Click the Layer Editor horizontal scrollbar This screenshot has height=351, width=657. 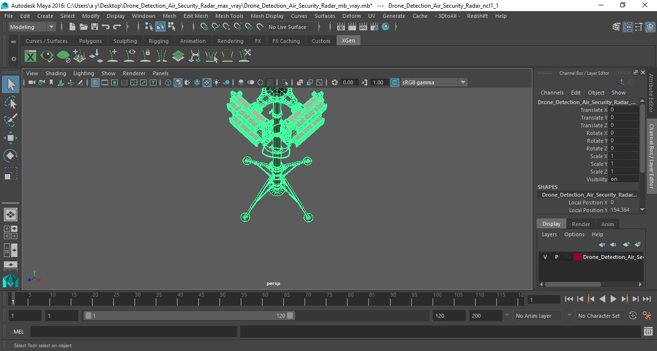pyautogui.click(x=572, y=284)
